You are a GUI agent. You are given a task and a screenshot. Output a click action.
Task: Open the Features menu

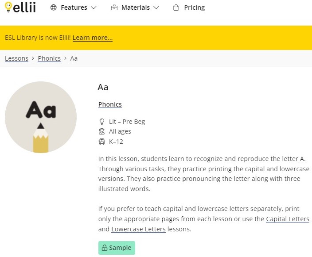point(74,8)
